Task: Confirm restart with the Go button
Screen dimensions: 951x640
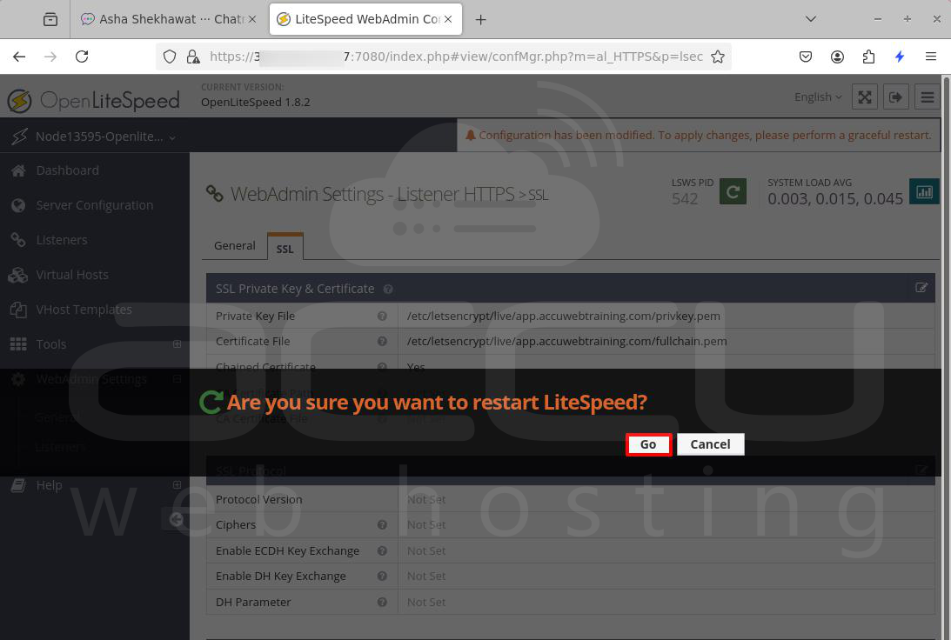Action: click(x=648, y=444)
